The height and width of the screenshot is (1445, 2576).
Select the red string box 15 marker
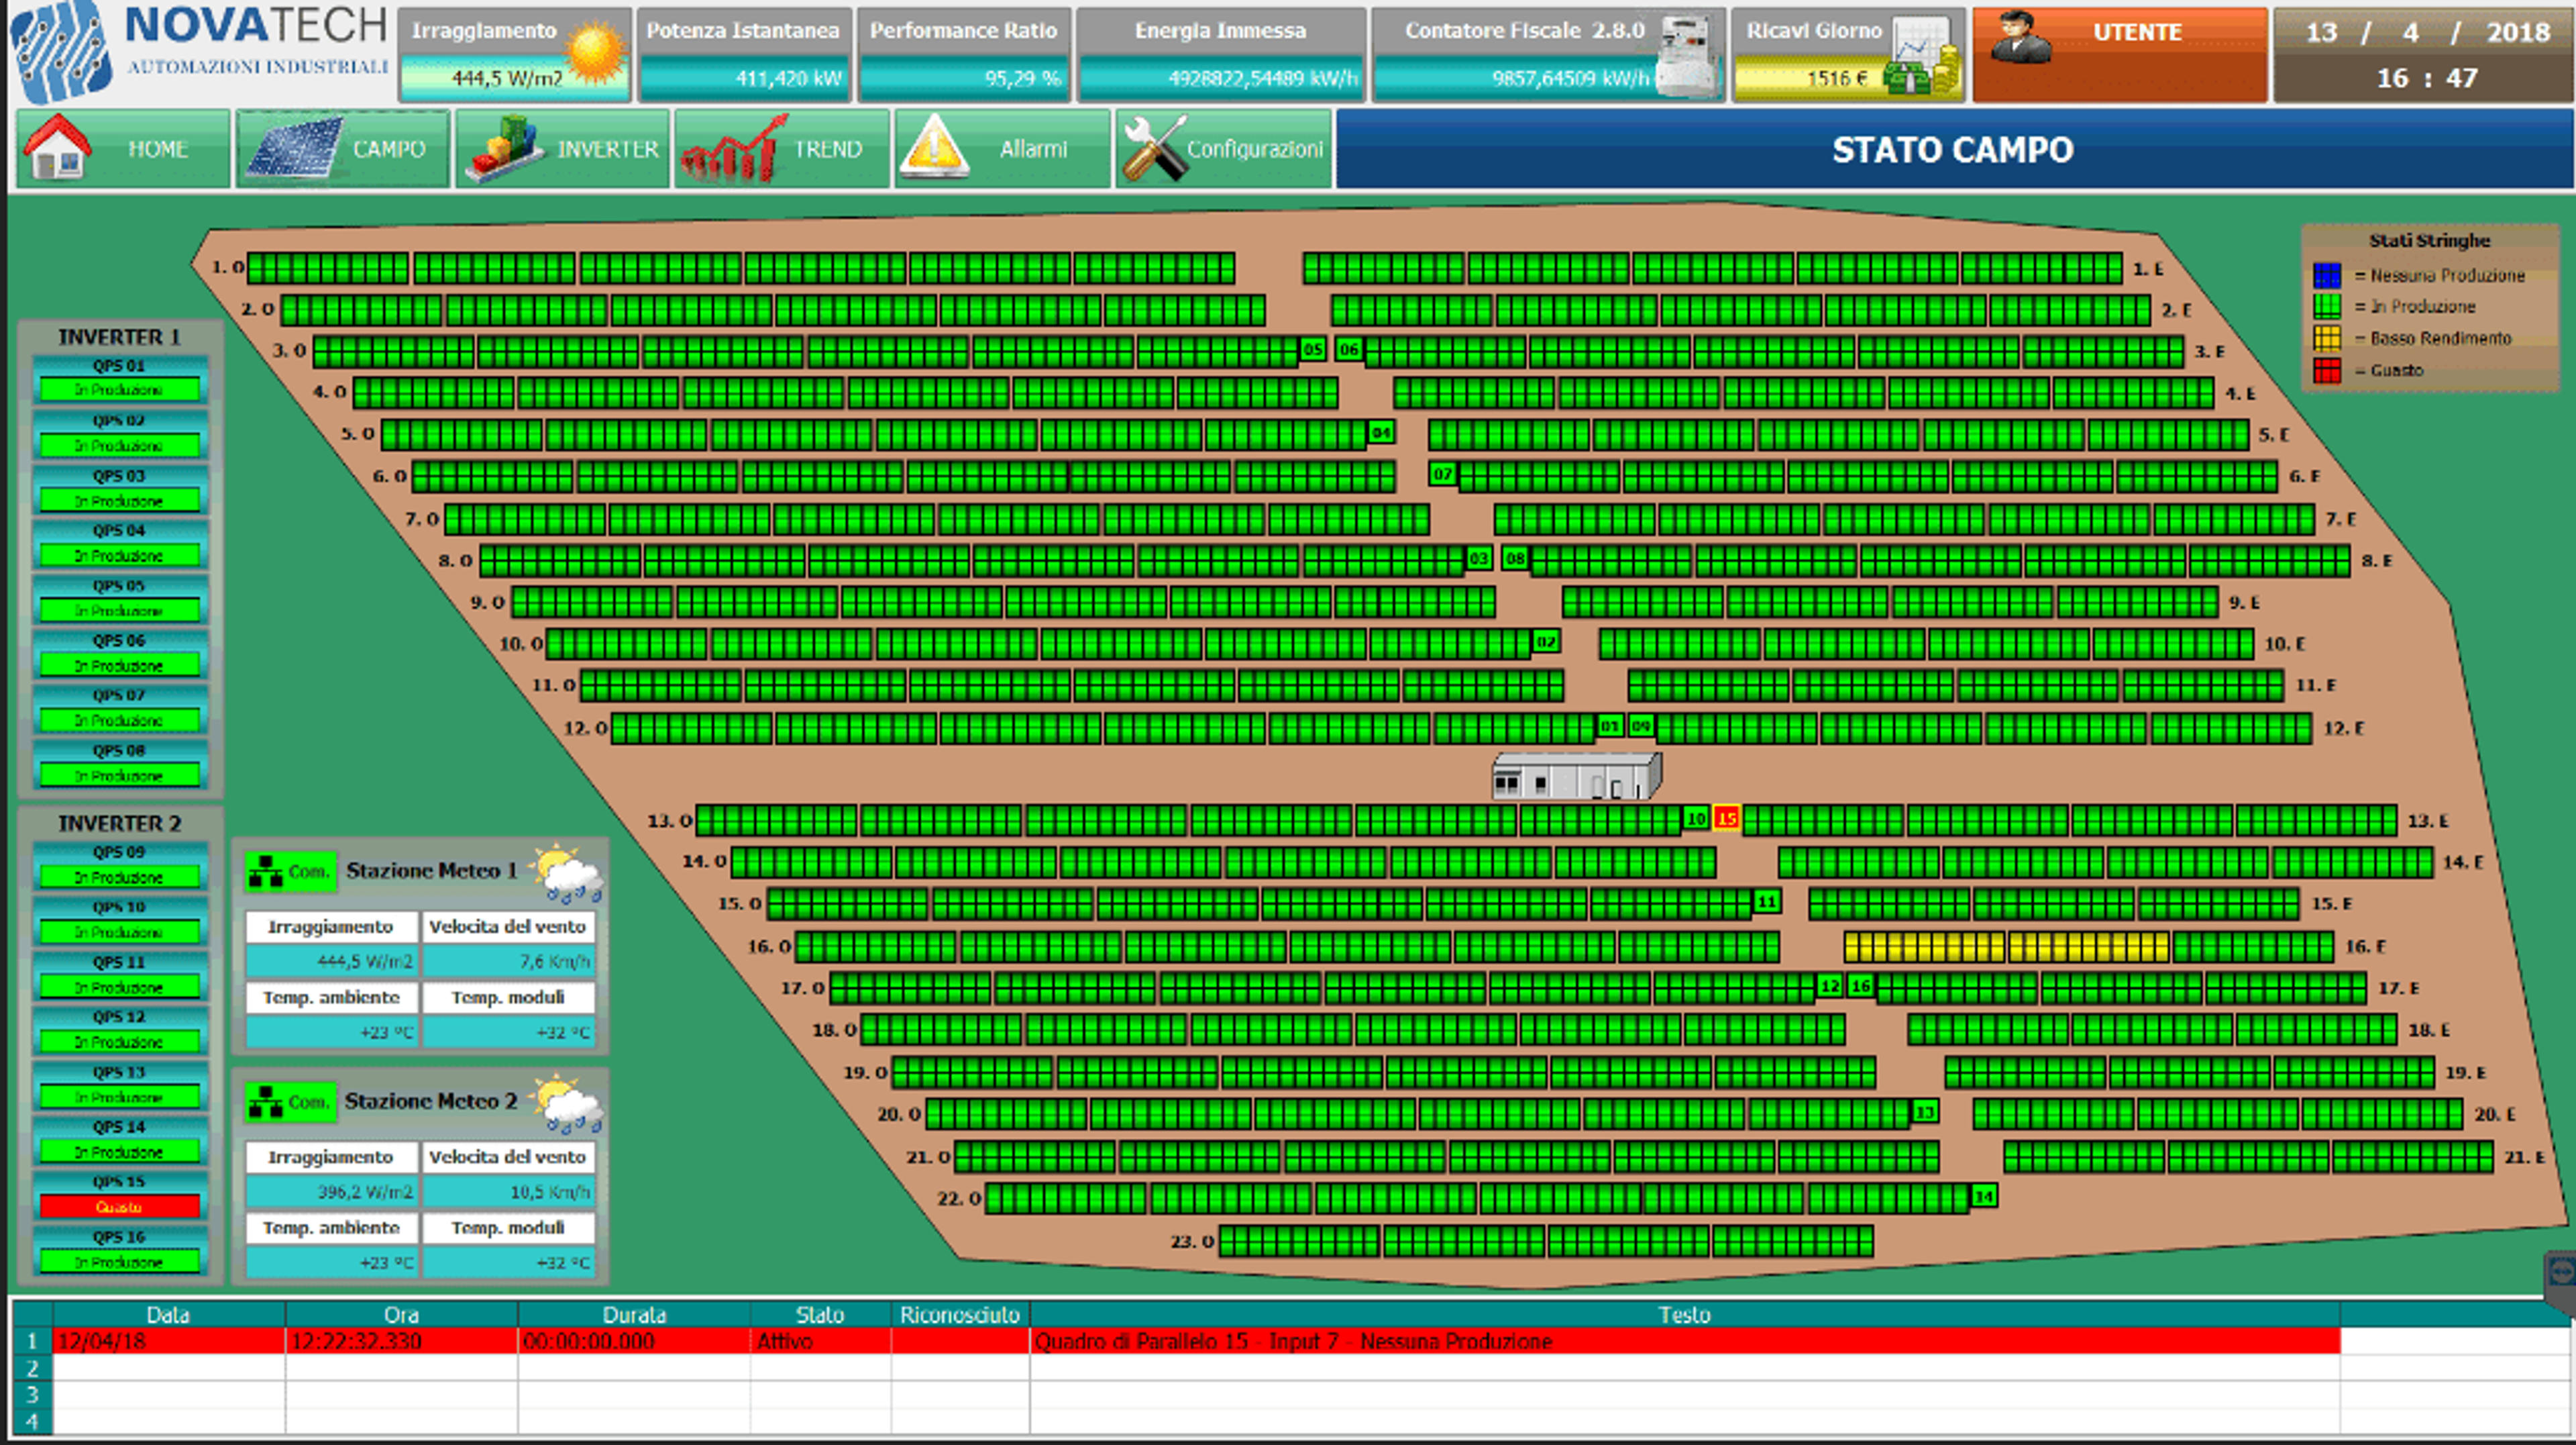(x=1726, y=817)
